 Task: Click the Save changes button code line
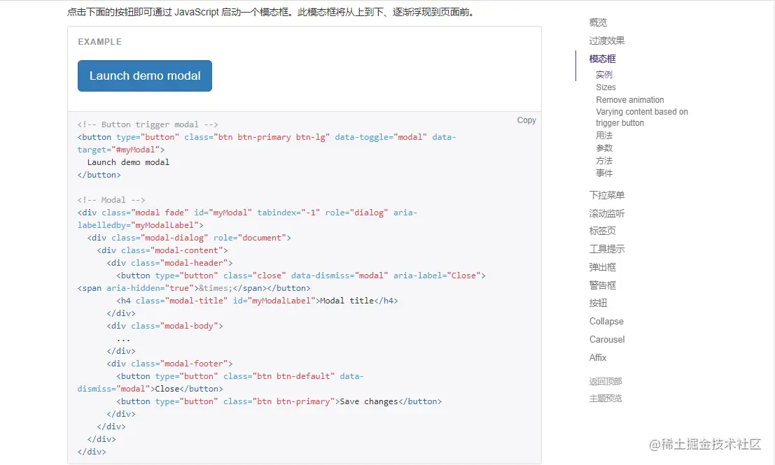point(279,401)
